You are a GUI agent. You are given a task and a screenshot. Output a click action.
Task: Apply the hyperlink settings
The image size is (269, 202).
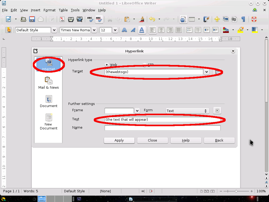pyautogui.click(x=119, y=140)
